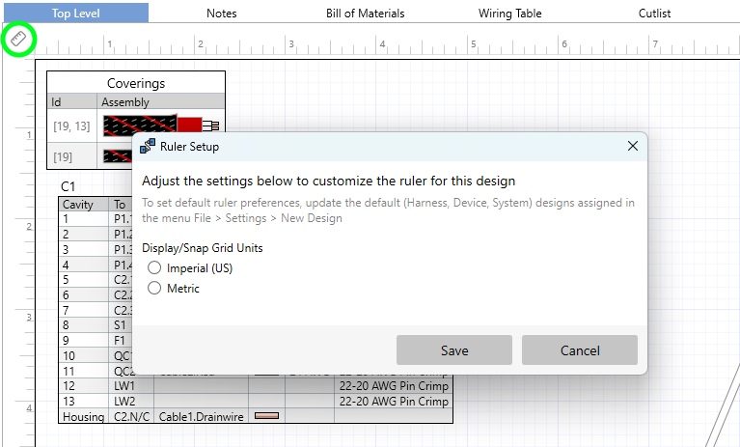Open the Notes tab
Image resolution: width=740 pixels, height=447 pixels.
221,14
